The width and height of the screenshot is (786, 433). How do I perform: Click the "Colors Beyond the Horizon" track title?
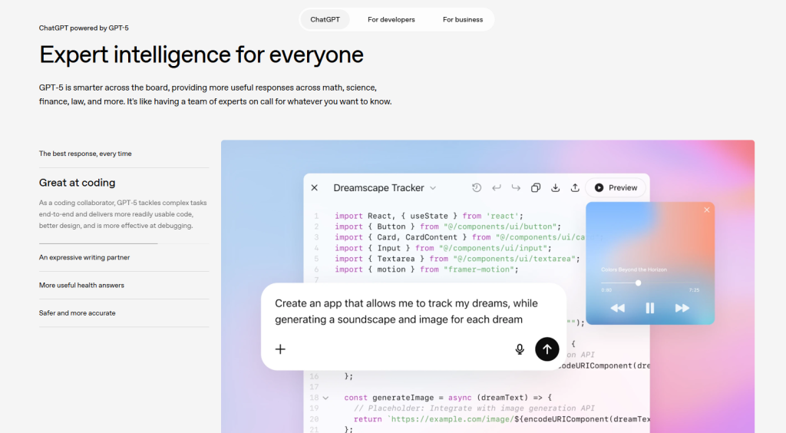pos(633,269)
